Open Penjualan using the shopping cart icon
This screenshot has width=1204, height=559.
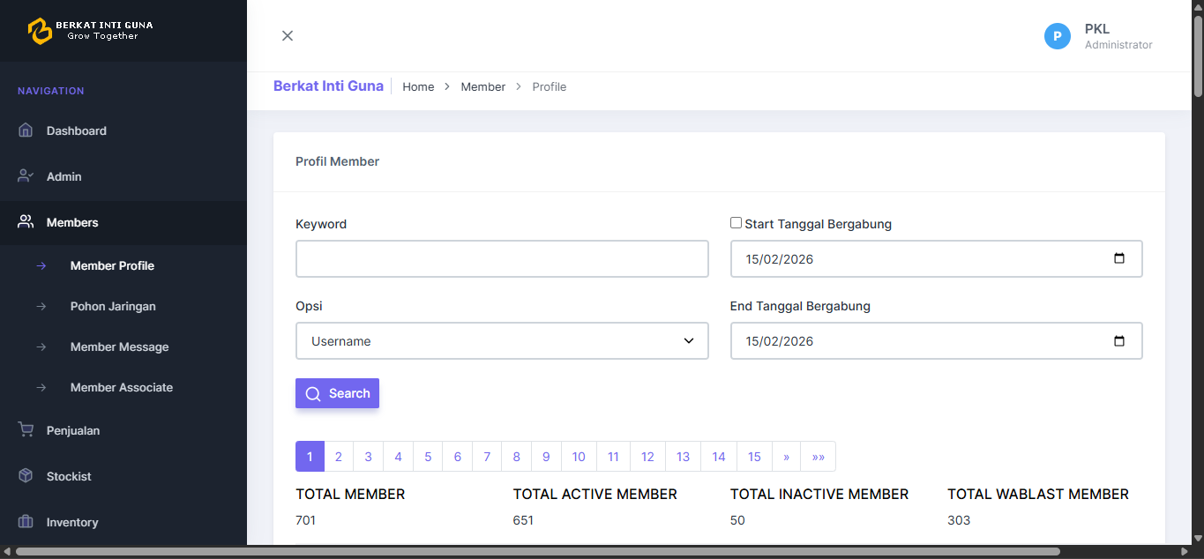point(26,430)
